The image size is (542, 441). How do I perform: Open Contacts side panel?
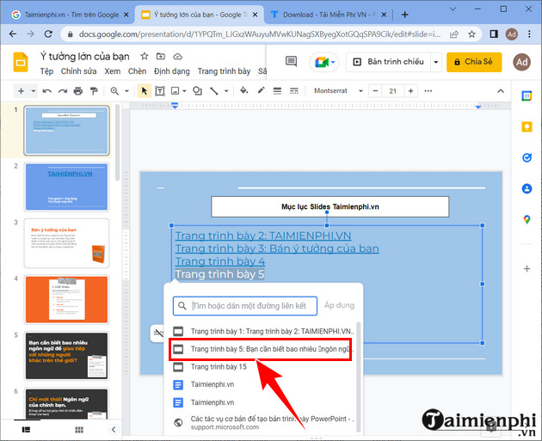[x=527, y=188]
